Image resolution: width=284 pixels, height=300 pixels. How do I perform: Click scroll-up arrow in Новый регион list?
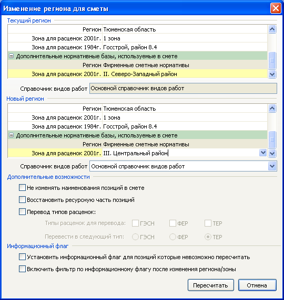[x=272, y=109]
